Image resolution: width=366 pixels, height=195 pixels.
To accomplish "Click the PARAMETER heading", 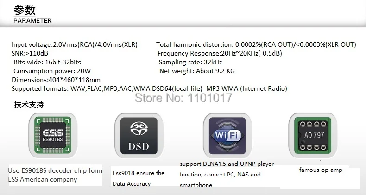I will [x=33, y=20].
